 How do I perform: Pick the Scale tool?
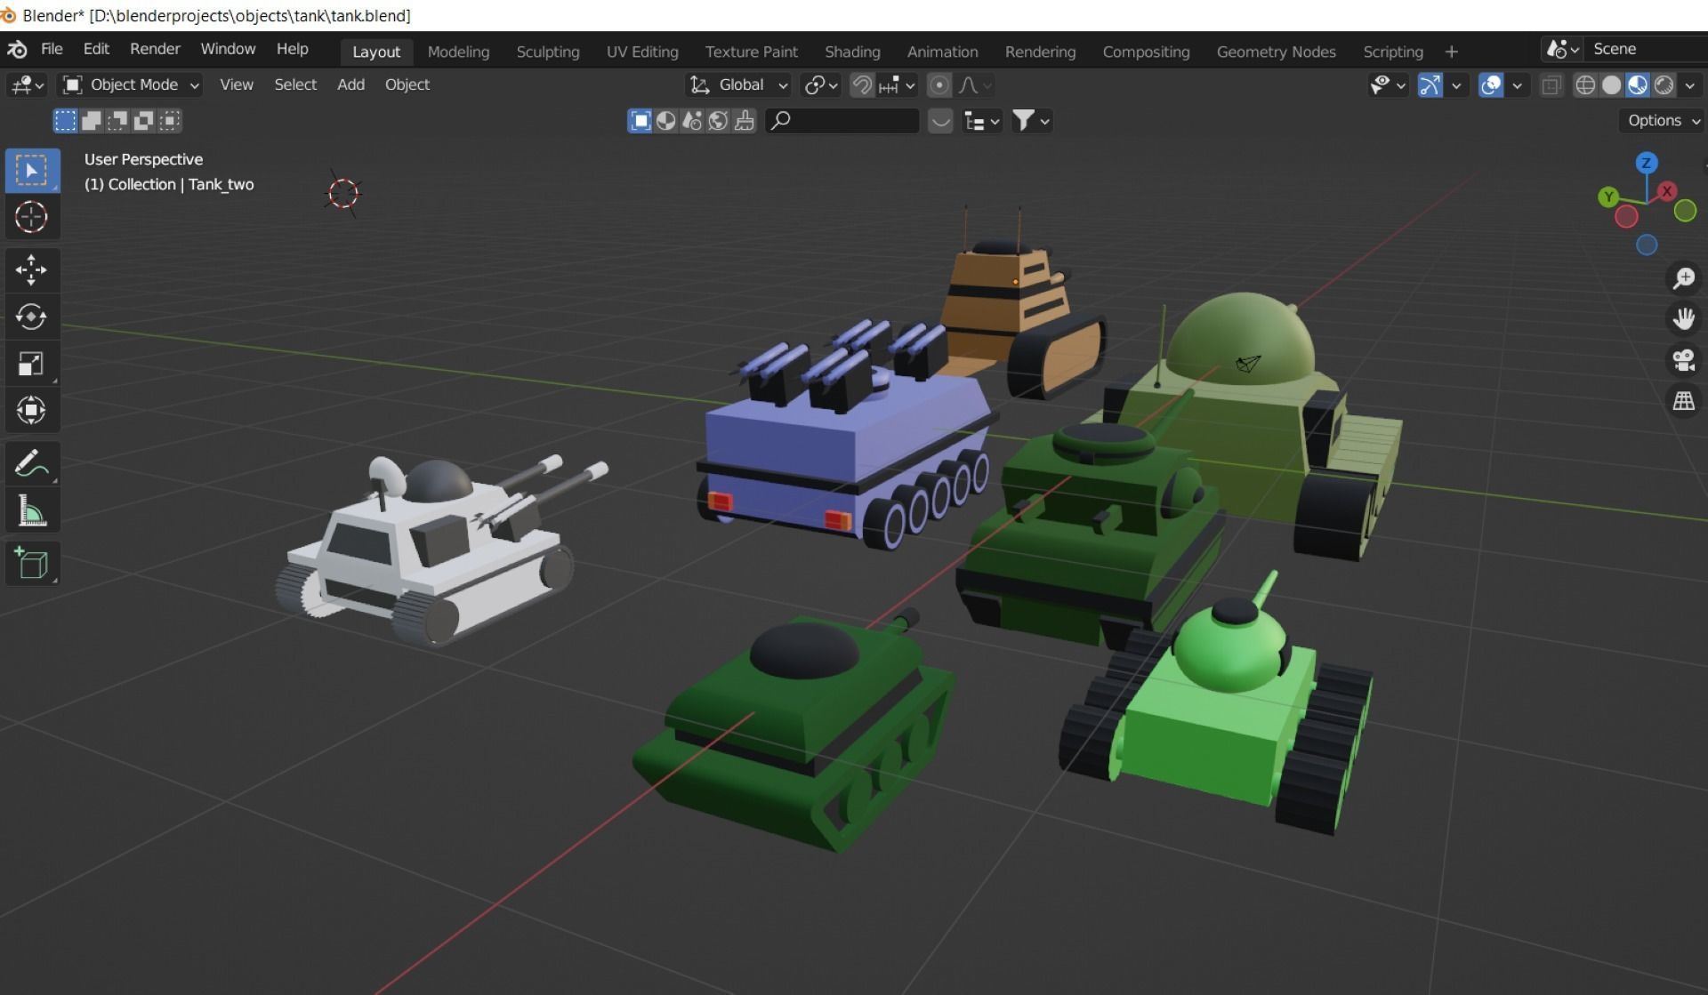tap(32, 364)
